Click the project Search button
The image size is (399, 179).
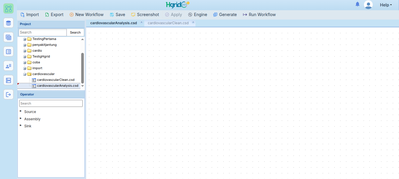point(75,32)
